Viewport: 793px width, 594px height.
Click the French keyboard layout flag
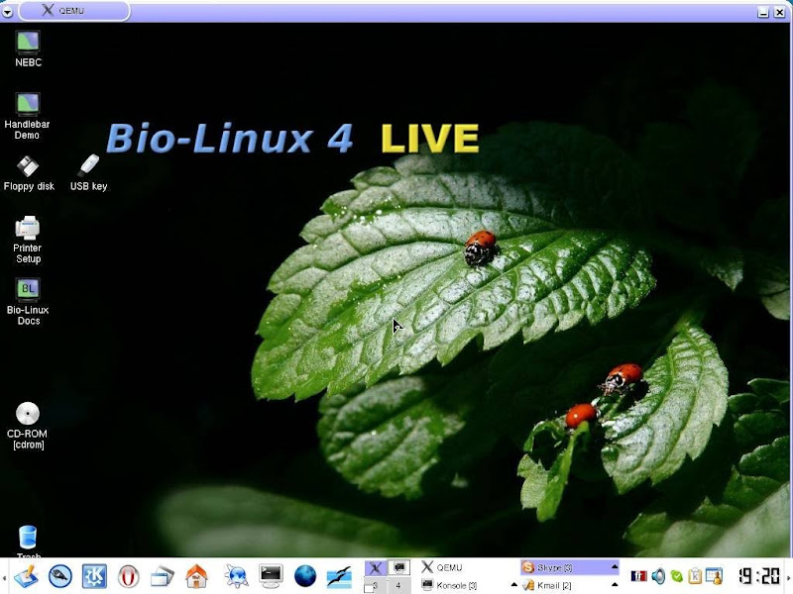click(638, 576)
